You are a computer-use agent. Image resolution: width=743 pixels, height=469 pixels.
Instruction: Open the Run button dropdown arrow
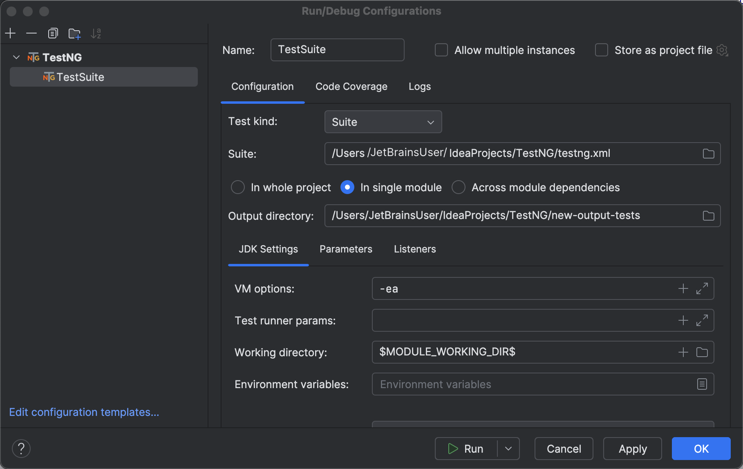(x=508, y=448)
